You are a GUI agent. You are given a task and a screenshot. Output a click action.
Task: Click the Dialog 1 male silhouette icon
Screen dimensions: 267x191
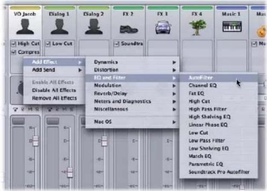(59, 26)
